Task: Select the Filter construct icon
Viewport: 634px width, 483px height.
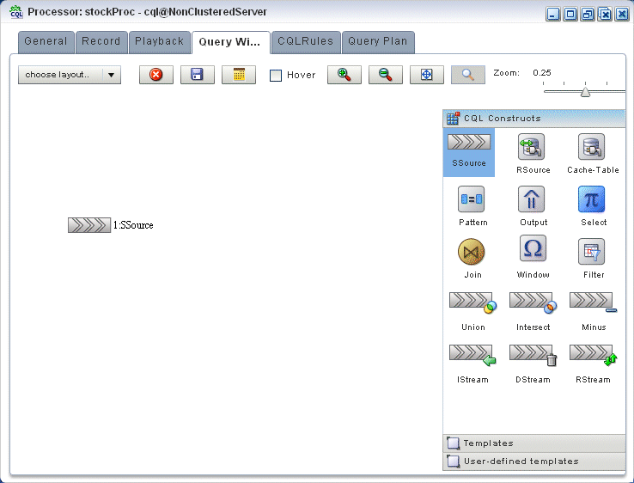Action: 592,251
